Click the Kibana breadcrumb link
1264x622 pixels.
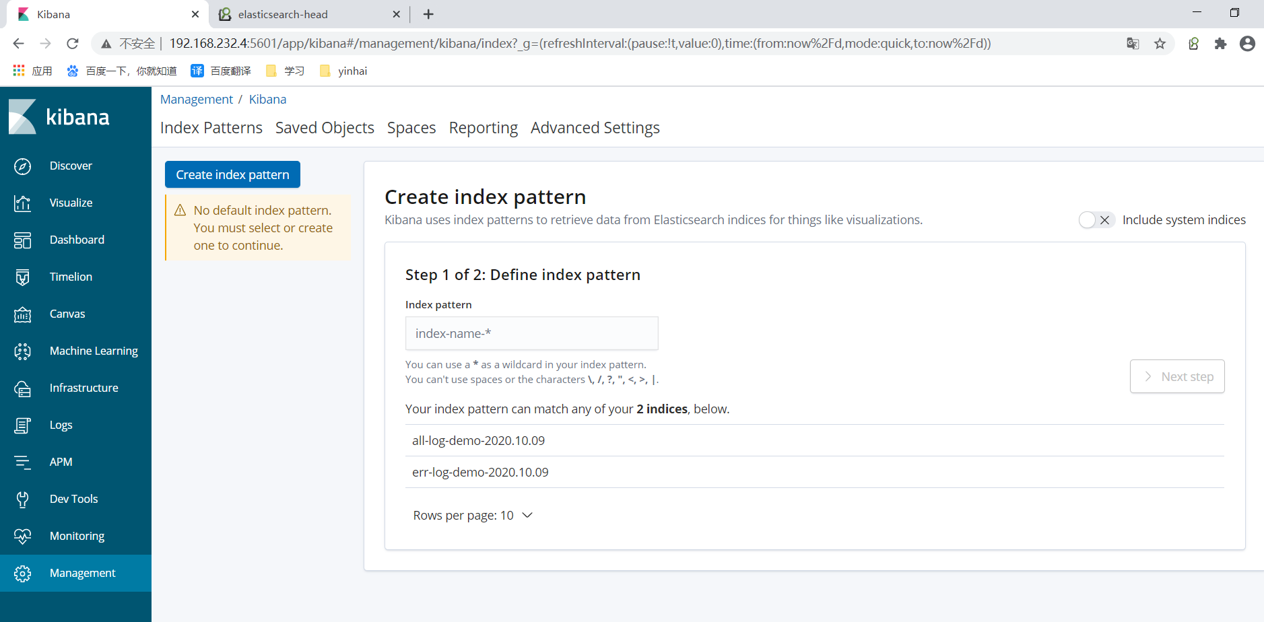pyautogui.click(x=267, y=100)
